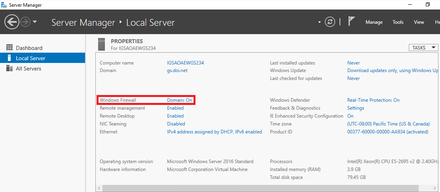Image resolution: width=440 pixels, height=192 pixels.
Task: Click the Intel Xeon processor text
Action: click(393, 162)
